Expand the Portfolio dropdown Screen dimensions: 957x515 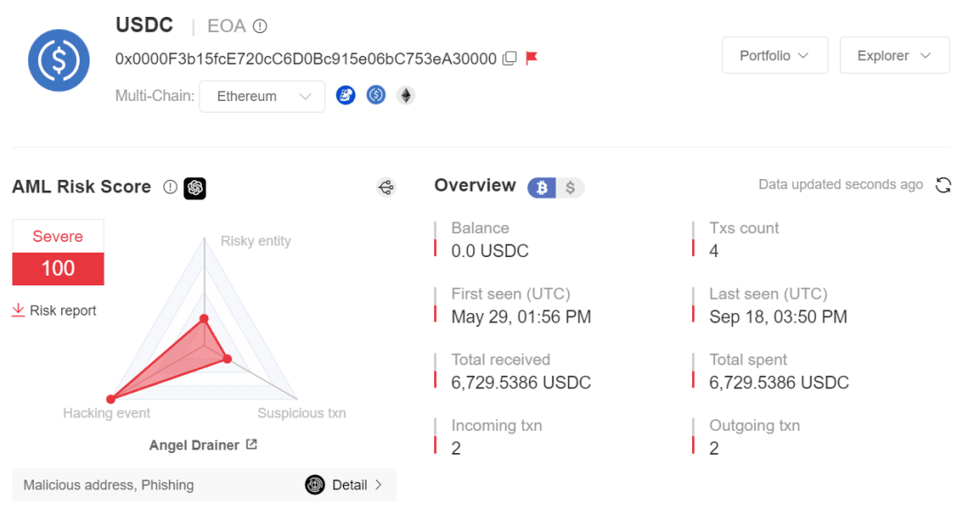[774, 56]
